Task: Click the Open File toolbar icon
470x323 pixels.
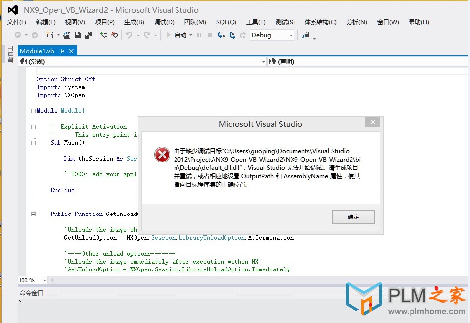Action: point(67,35)
